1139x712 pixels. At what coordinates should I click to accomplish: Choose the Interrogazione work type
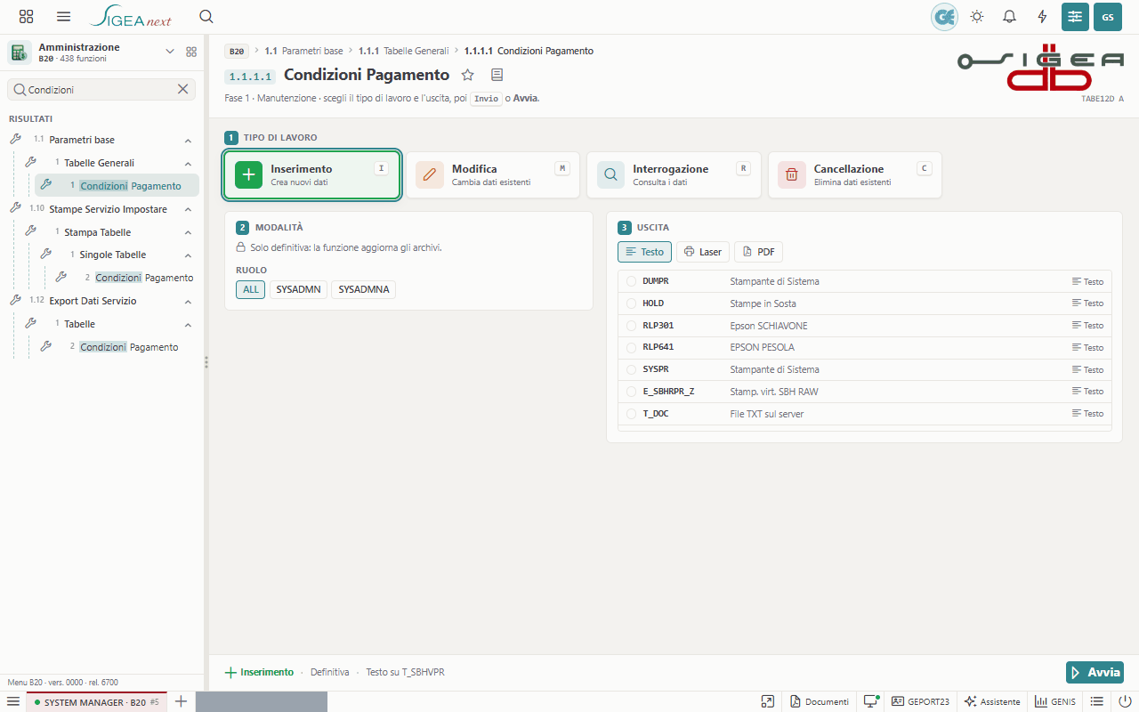[x=674, y=174]
